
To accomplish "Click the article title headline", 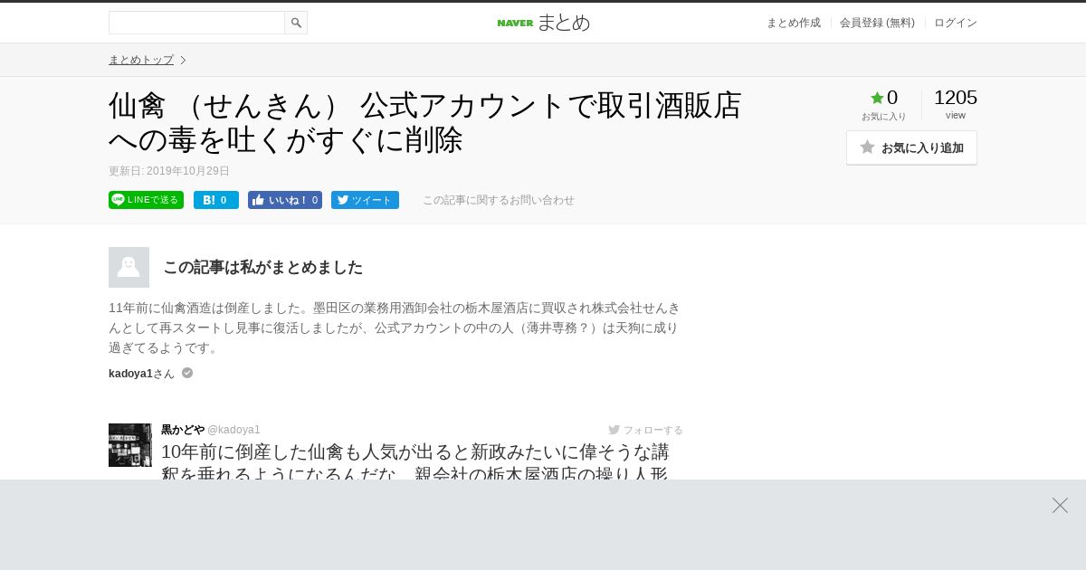I will 425,123.
